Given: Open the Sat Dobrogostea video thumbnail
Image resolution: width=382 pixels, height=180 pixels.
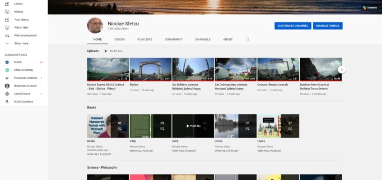Looking at the screenshot, I should 236,69.
